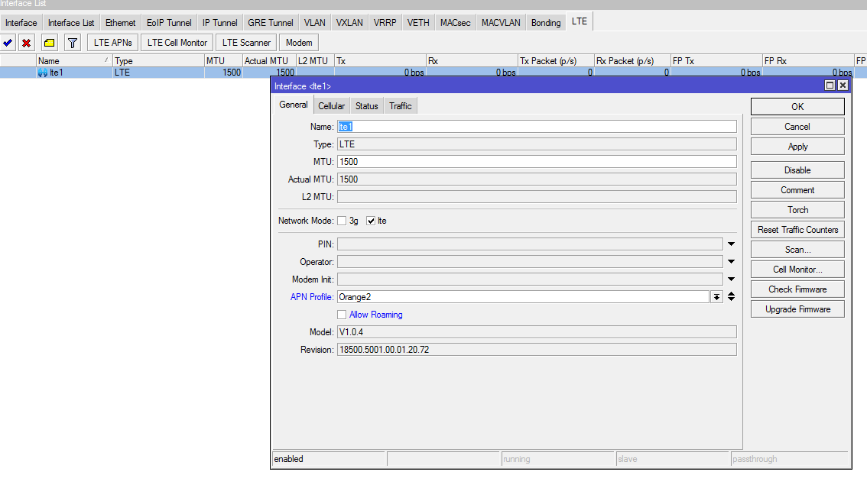The height and width of the screenshot is (504, 867).
Task: Click the Revision value 18500.5001.00.01.20.72
Action: [385, 350]
